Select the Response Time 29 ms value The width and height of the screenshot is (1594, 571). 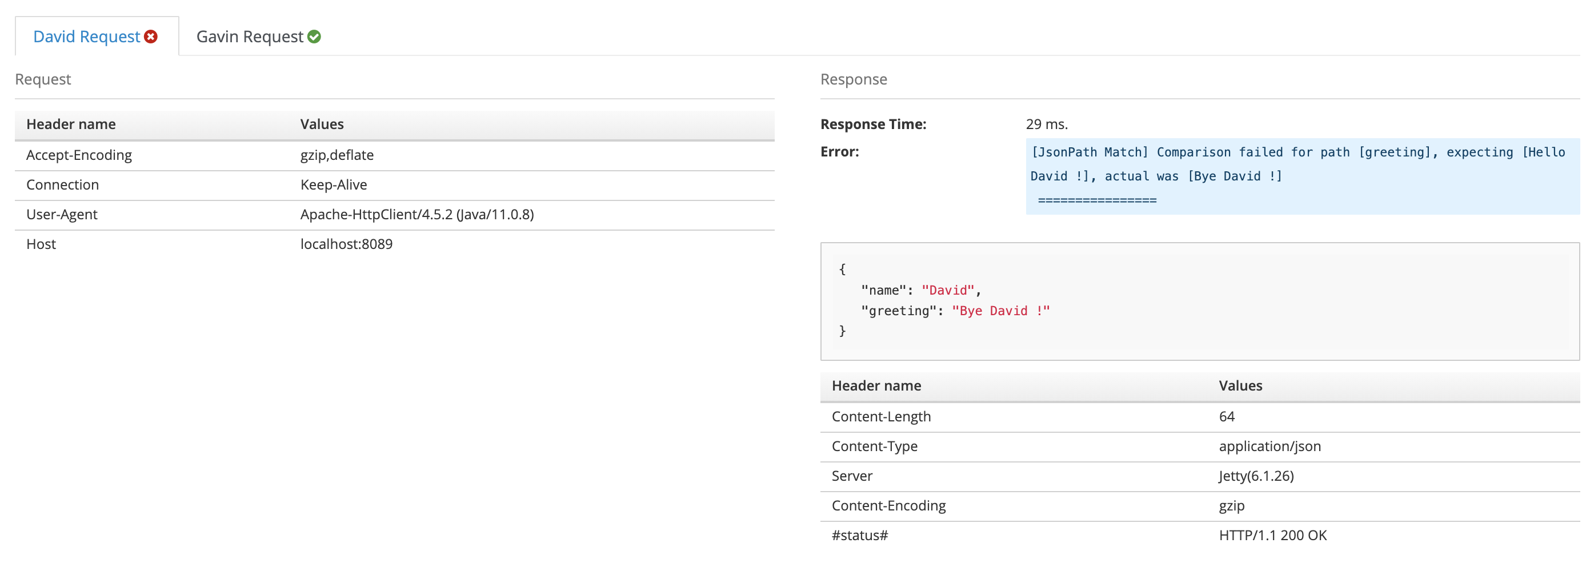[1046, 124]
